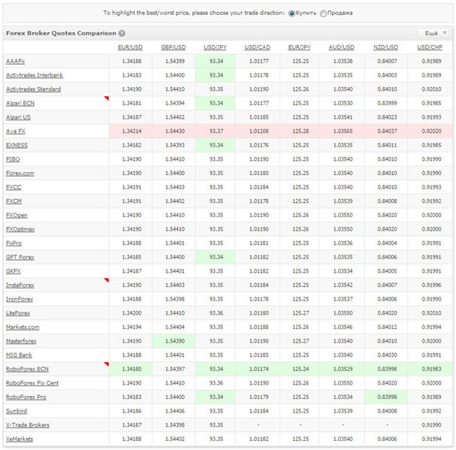This screenshot has width=456, height=450.
Task: Click the red corner marker on the InstaForex row
Action: (x=107, y=280)
